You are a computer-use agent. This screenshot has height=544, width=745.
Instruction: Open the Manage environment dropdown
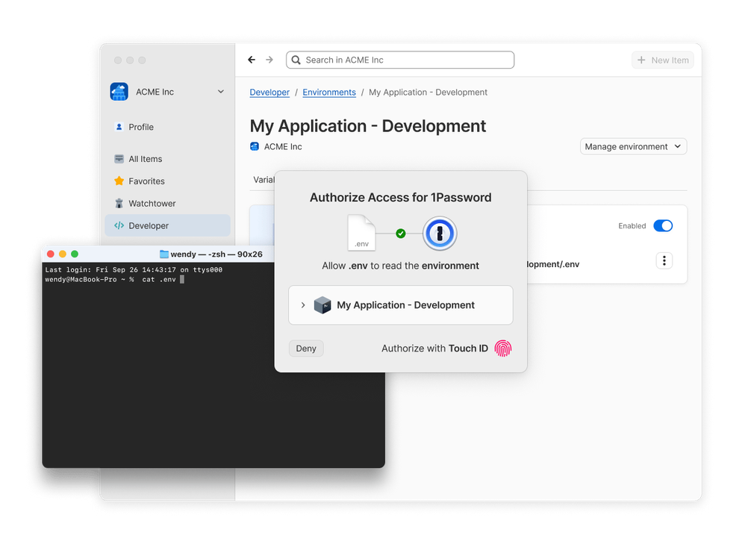coord(633,146)
